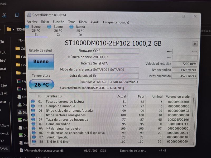Select the C: disk tab

pyautogui.click(x=58, y=31)
